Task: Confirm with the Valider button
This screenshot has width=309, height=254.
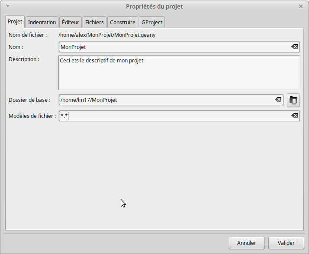Action: coord(286,243)
